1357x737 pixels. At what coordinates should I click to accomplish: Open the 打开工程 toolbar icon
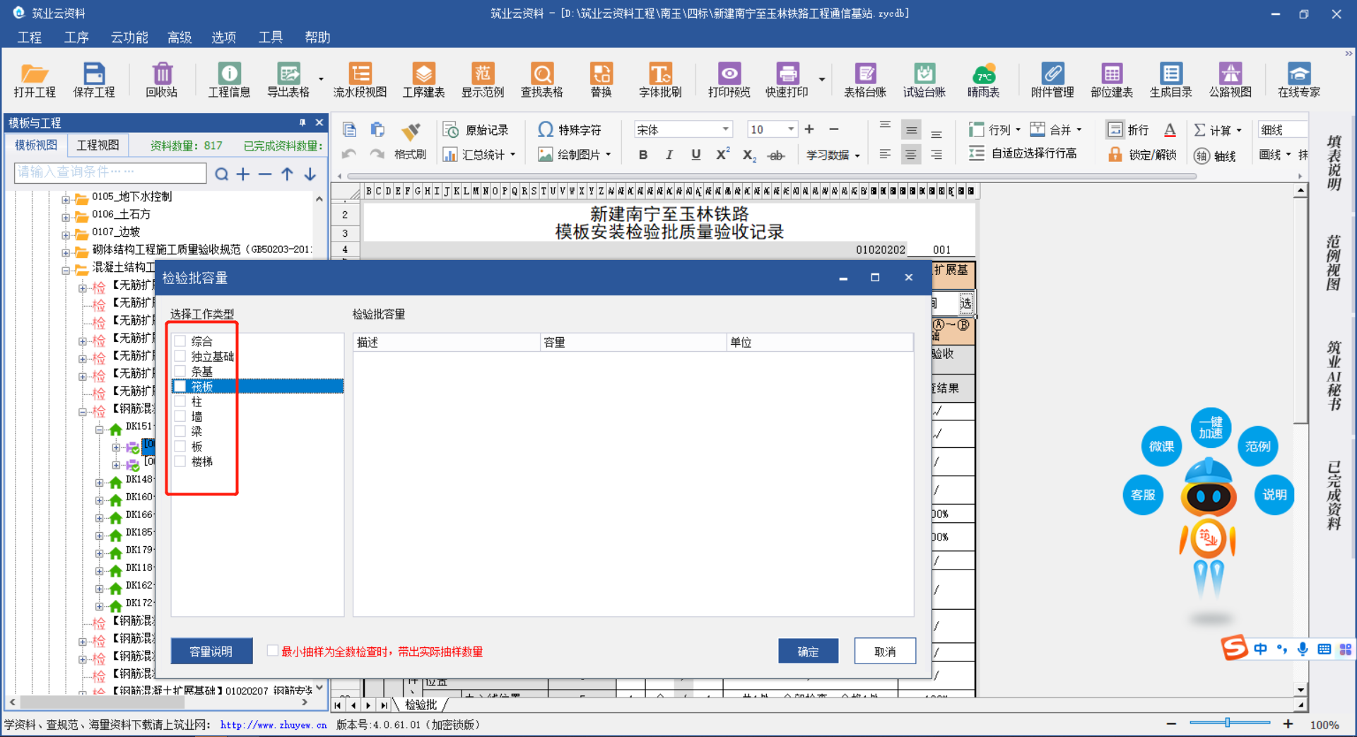pyautogui.click(x=35, y=79)
